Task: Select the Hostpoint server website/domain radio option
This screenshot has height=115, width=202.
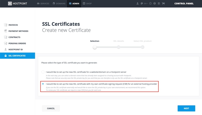Action: [x=43, y=72]
